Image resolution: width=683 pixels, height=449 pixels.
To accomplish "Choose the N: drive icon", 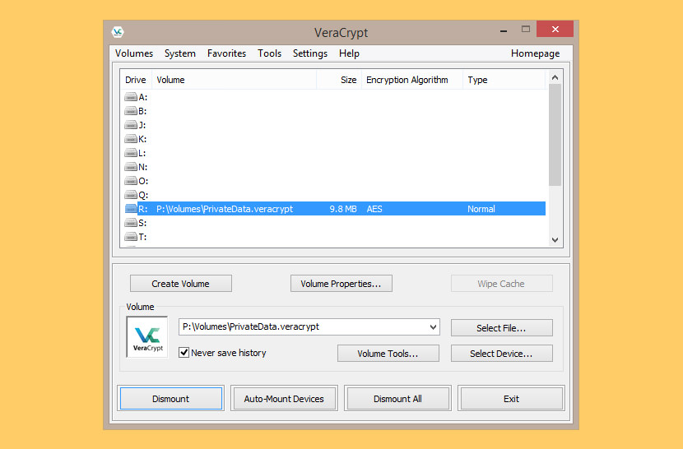I will [131, 166].
